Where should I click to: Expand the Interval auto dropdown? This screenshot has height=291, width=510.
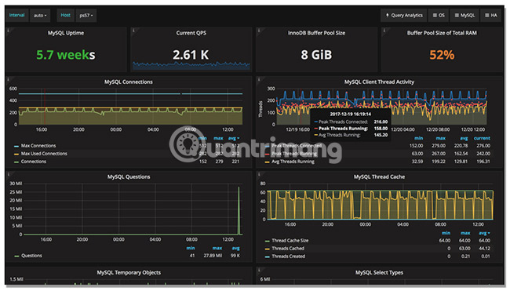coord(40,15)
